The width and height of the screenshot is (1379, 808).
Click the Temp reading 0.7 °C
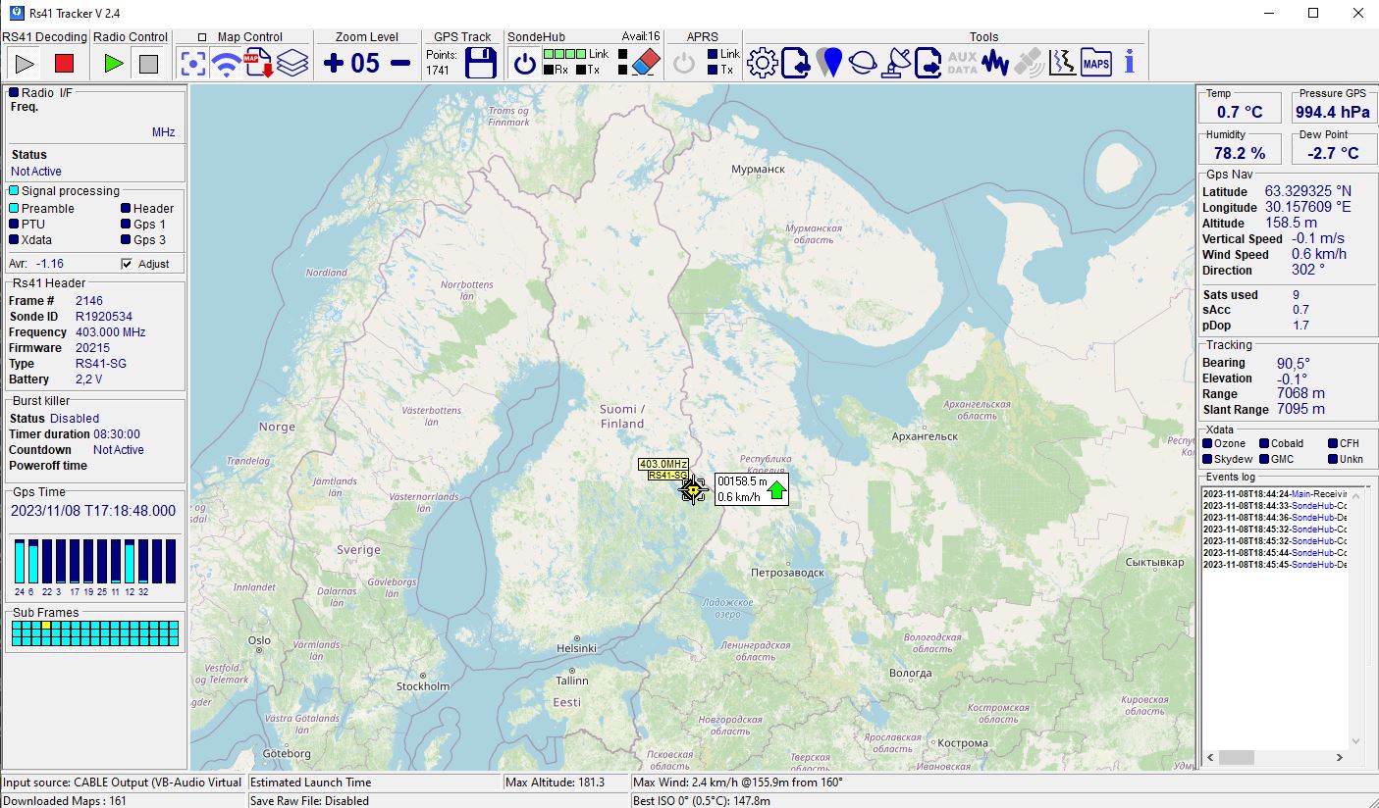[x=1241, y=112]
